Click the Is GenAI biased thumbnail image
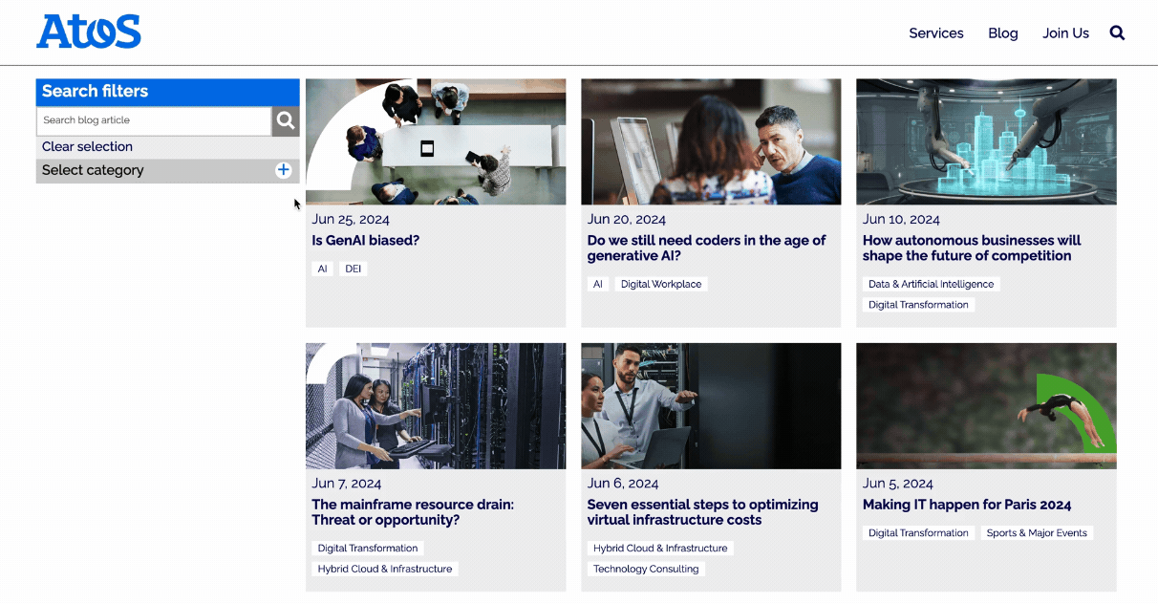1158x604 pixels. click(436, 141)
